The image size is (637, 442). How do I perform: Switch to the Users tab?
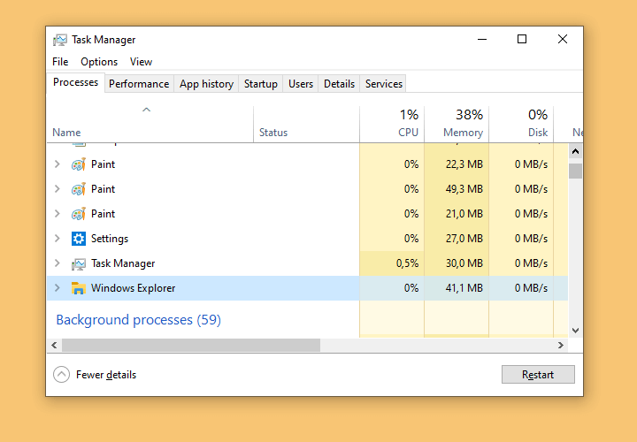[x=301, y=84]
